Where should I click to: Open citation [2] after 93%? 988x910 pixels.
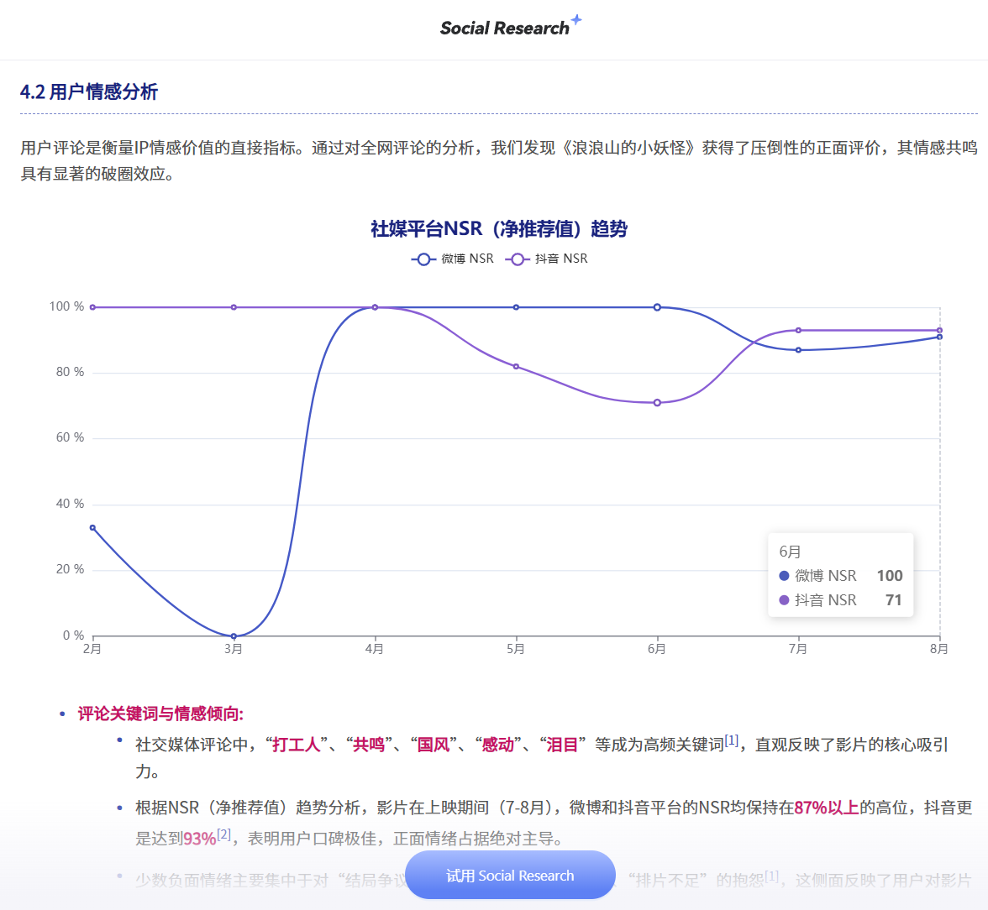coord(223,834)
